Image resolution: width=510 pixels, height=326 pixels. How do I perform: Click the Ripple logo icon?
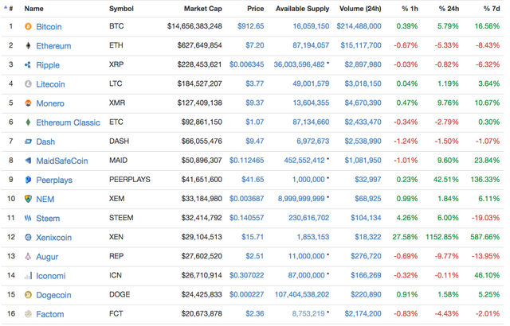pos(29,65)
